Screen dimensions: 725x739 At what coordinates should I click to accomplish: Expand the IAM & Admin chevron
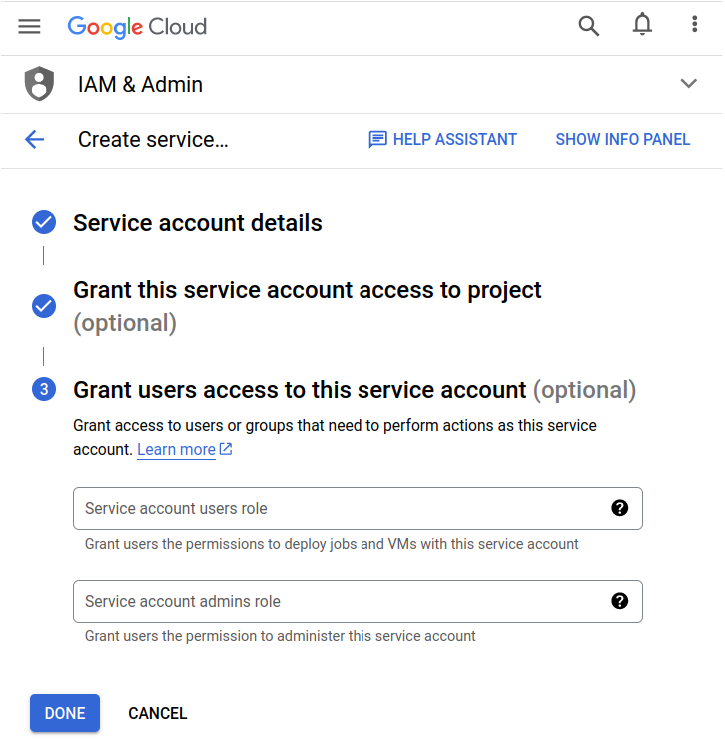click(x=688, y=84)
